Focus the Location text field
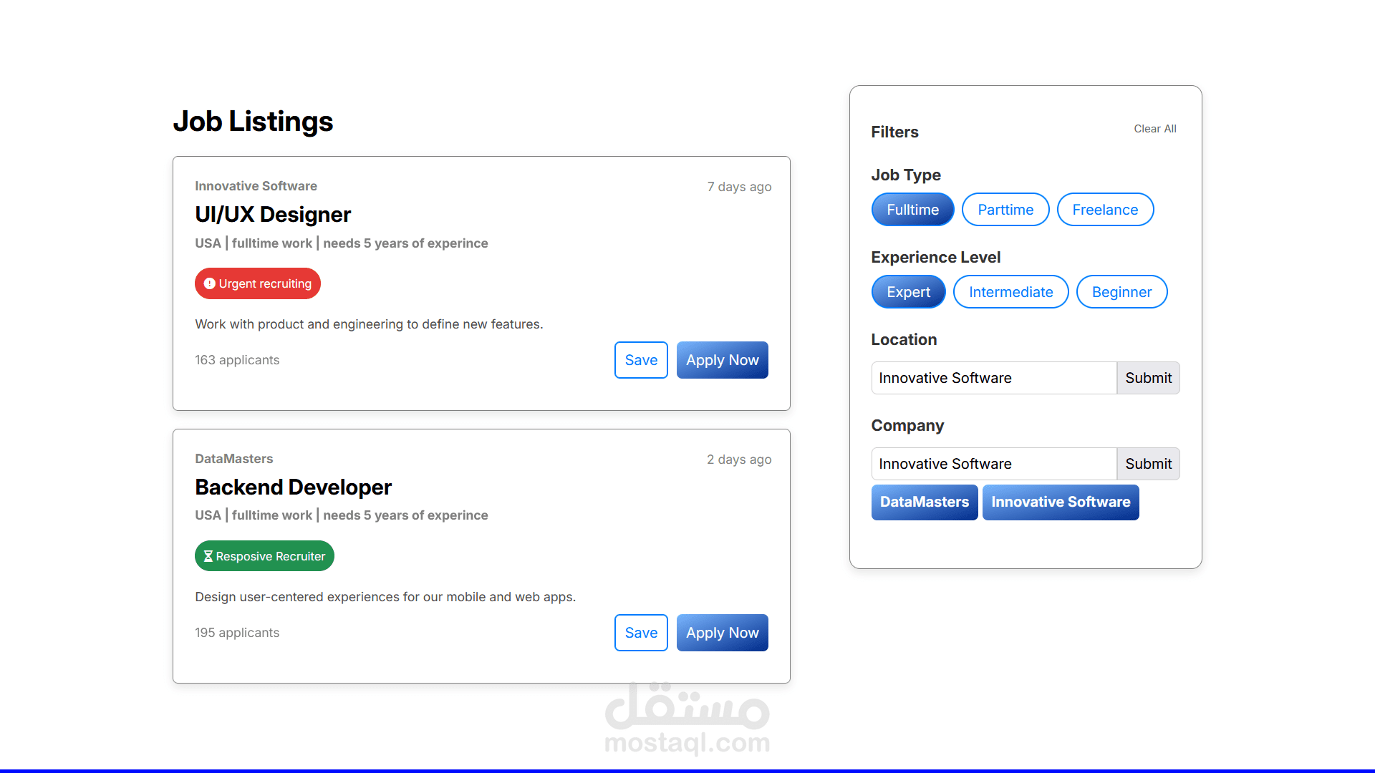 click(x=993, y=378)
